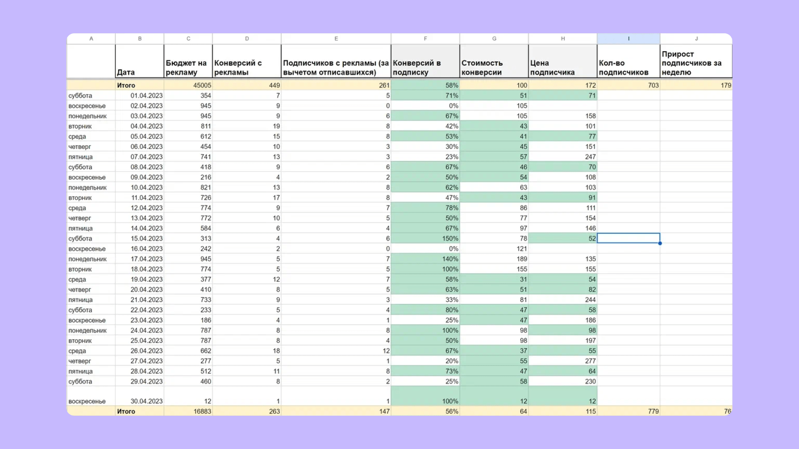
Task: Click date cell 15.04.2023
Action: coord(140,239)
